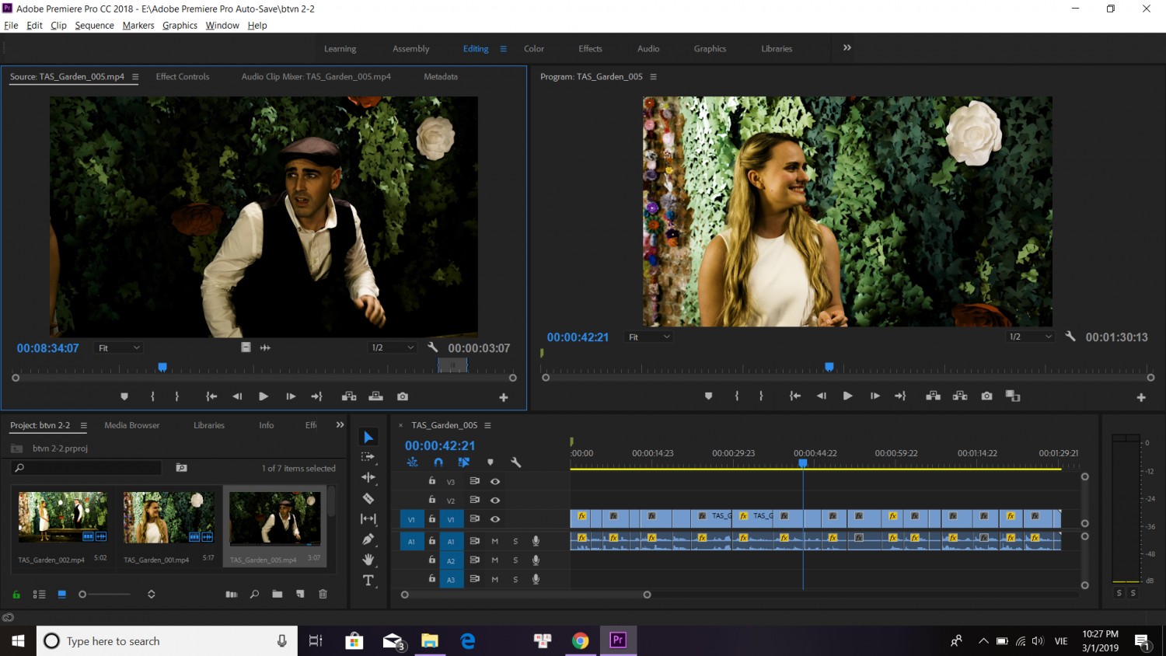Viewport: 1166px width, 656px height.
Task: Hide the V2 track output
Action: click(x=495, y=501)
